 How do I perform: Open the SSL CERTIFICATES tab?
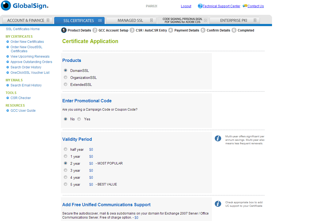79,20
